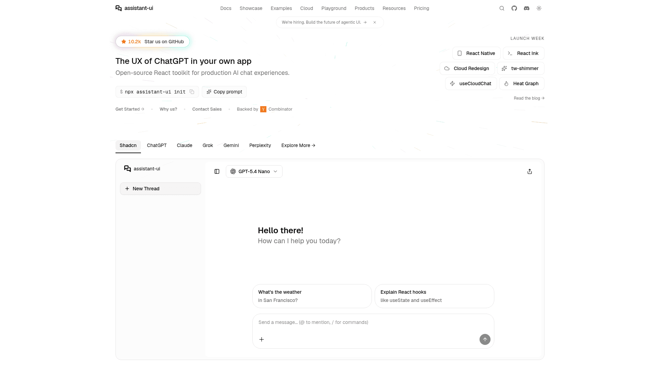660x371 pixels.
Task: Open the Contact Sales link
Action: coord(207,109)
